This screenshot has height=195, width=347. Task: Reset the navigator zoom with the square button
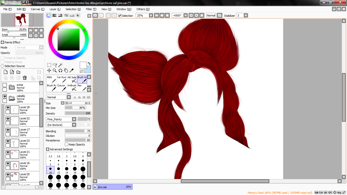41,30
